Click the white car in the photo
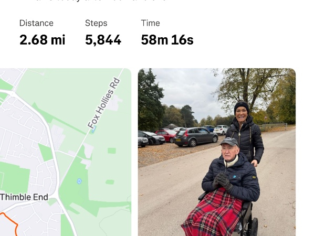This screenshot has height=236, width=315. (x=221, y=130)
